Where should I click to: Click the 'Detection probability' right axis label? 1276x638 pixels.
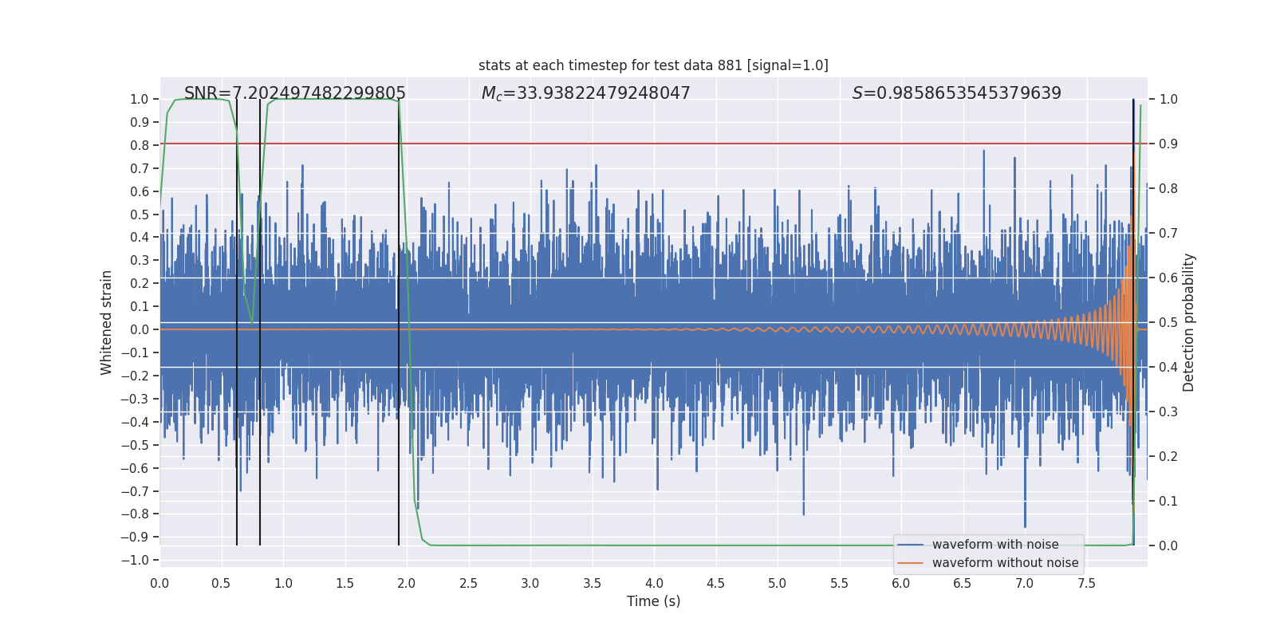point(1188,322)
